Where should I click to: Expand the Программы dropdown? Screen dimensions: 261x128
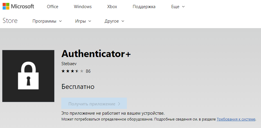[x=47, y=21]
